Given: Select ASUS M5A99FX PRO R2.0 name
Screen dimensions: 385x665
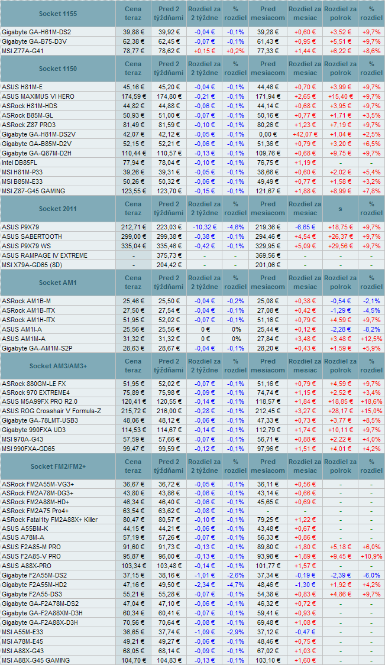Looking at the screenshot, I should (40, 401).
